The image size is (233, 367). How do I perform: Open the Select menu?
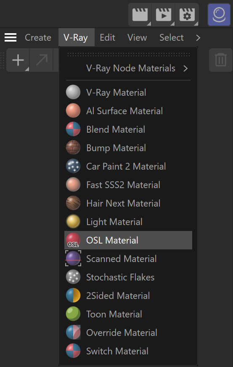[171, 37]
